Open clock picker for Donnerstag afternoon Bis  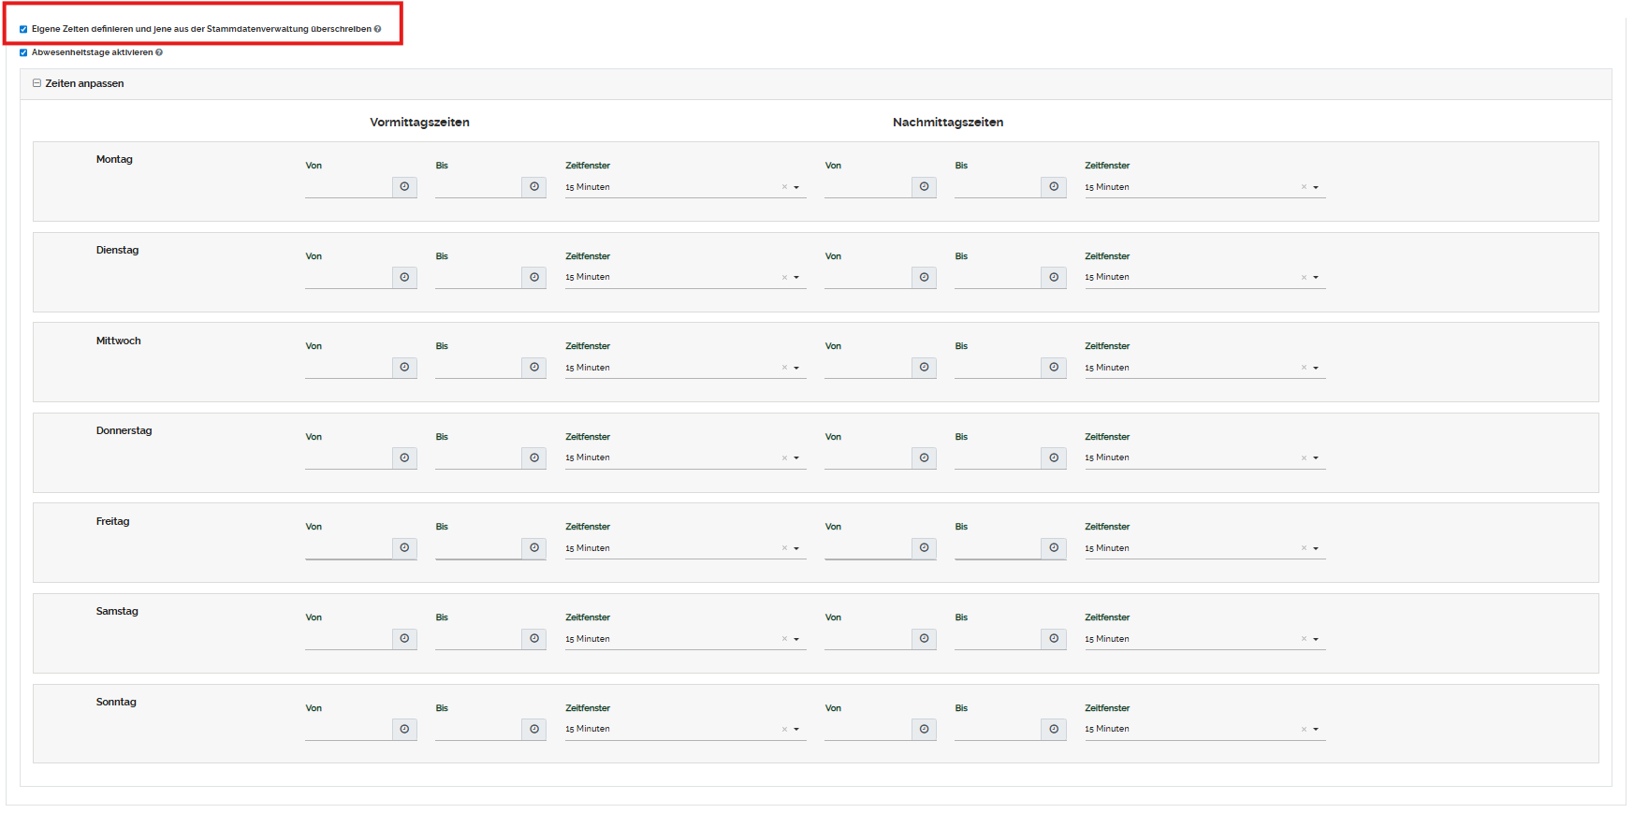coord(1054,458)
